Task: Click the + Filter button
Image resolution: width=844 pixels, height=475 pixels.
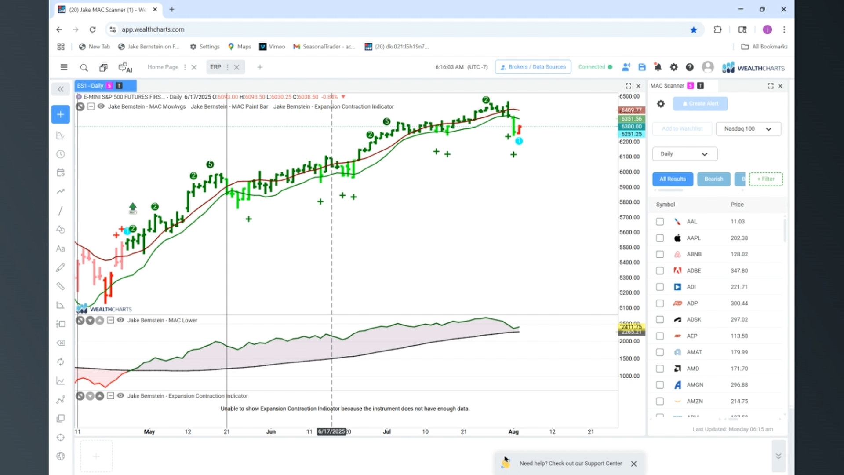Action: (x=766, y=179)
